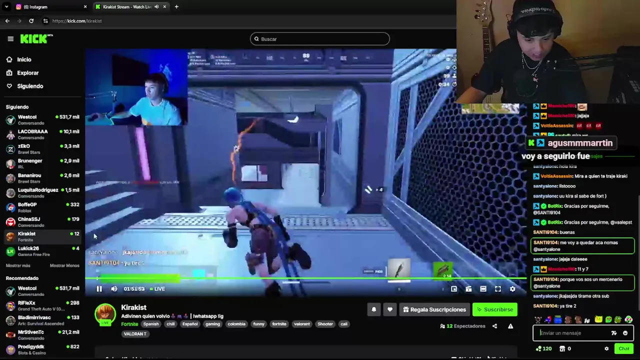Open Brunenger channel
Viewport: 640px width, 360px height.
click(x=42, y=163)
